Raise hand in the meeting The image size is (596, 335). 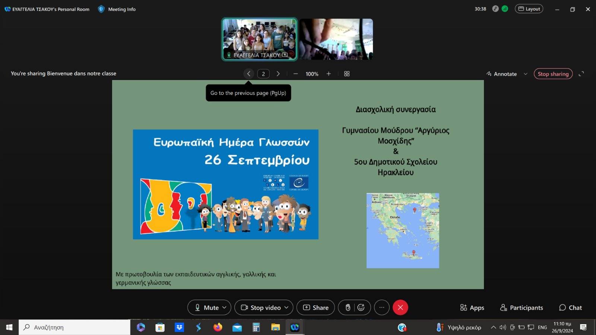coord(348,307)
